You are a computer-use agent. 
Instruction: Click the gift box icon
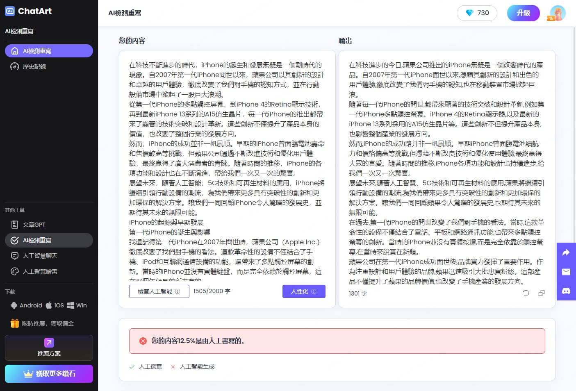[x=15, y=323]
